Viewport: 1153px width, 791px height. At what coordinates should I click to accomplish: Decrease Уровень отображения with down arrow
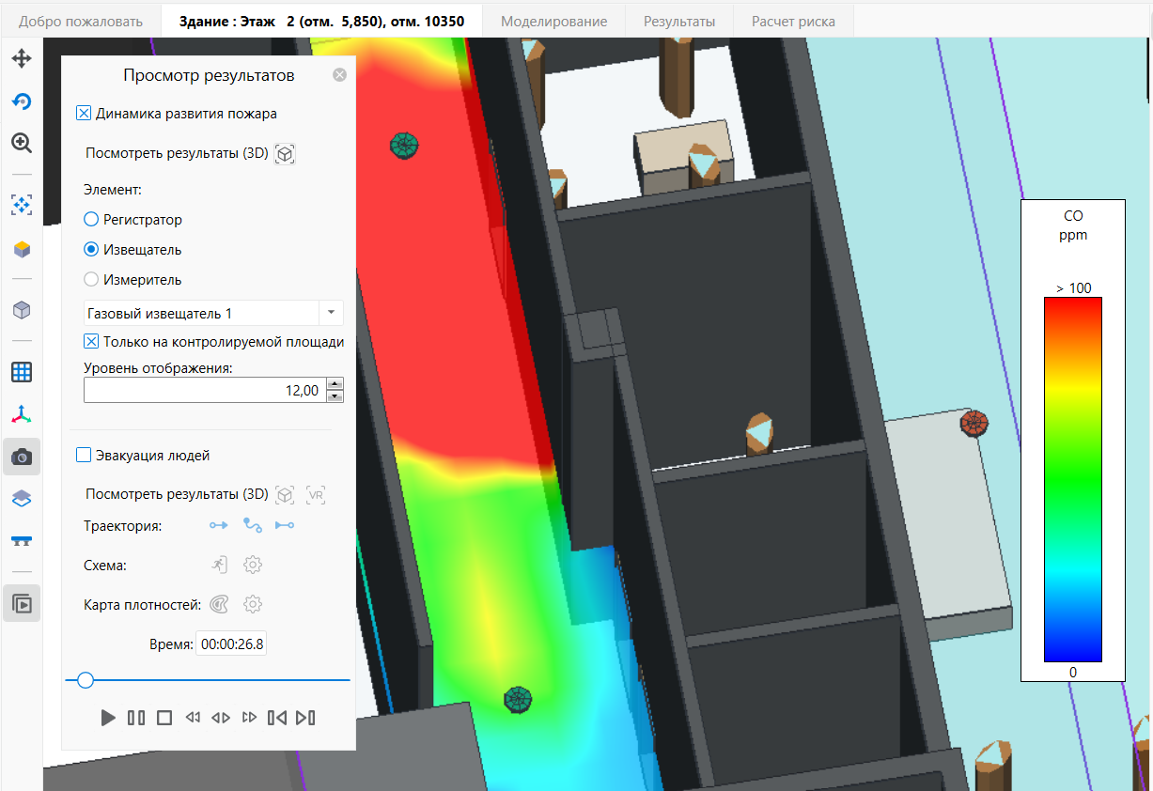(335, 396)
